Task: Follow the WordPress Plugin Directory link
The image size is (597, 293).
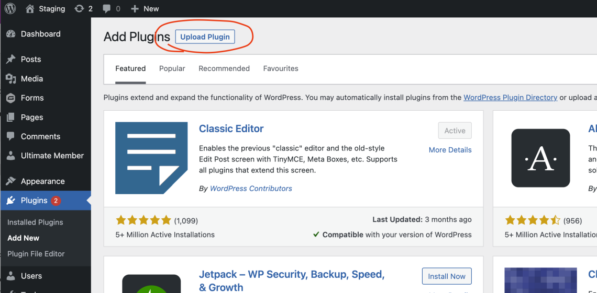Action: pyautogui.click(x=510, y=98)
